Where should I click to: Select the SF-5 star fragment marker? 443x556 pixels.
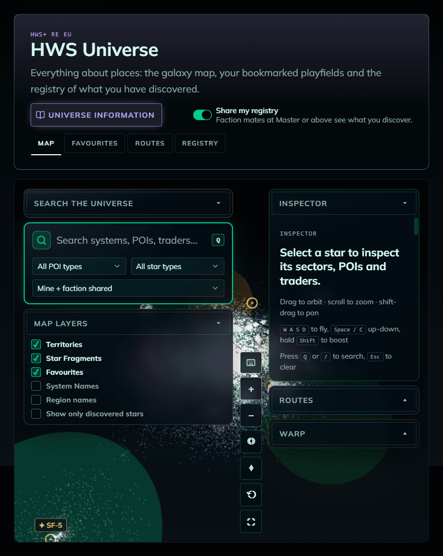click(51, 525)
